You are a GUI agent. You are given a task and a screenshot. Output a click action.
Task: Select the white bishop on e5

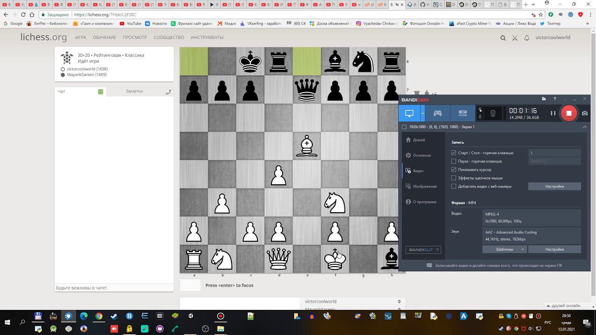(x=307, y=146)
